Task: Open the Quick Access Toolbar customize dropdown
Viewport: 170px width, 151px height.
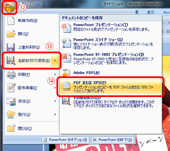Action: coord(46,4)
